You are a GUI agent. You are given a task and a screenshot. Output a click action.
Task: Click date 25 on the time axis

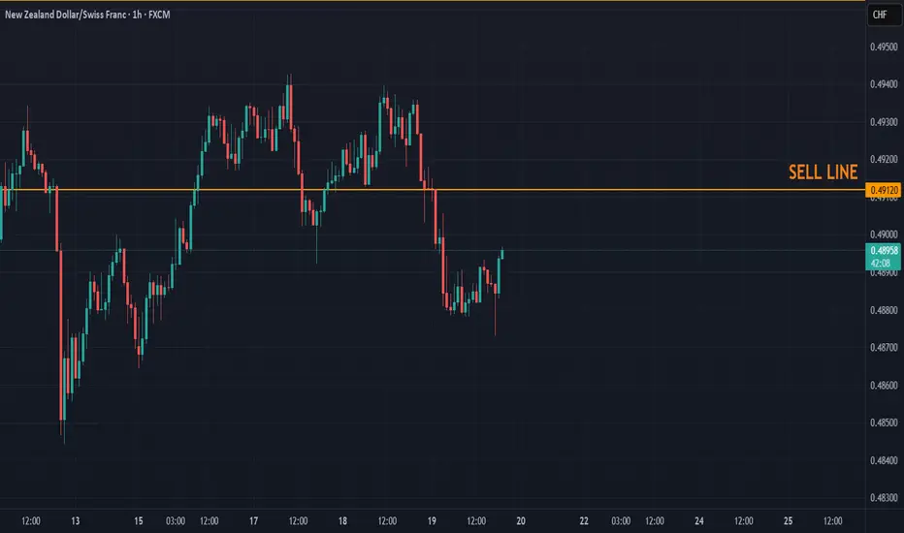[x=789, y=521]
